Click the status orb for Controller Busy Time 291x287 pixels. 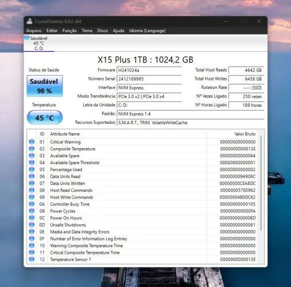(x=32, y=204)
